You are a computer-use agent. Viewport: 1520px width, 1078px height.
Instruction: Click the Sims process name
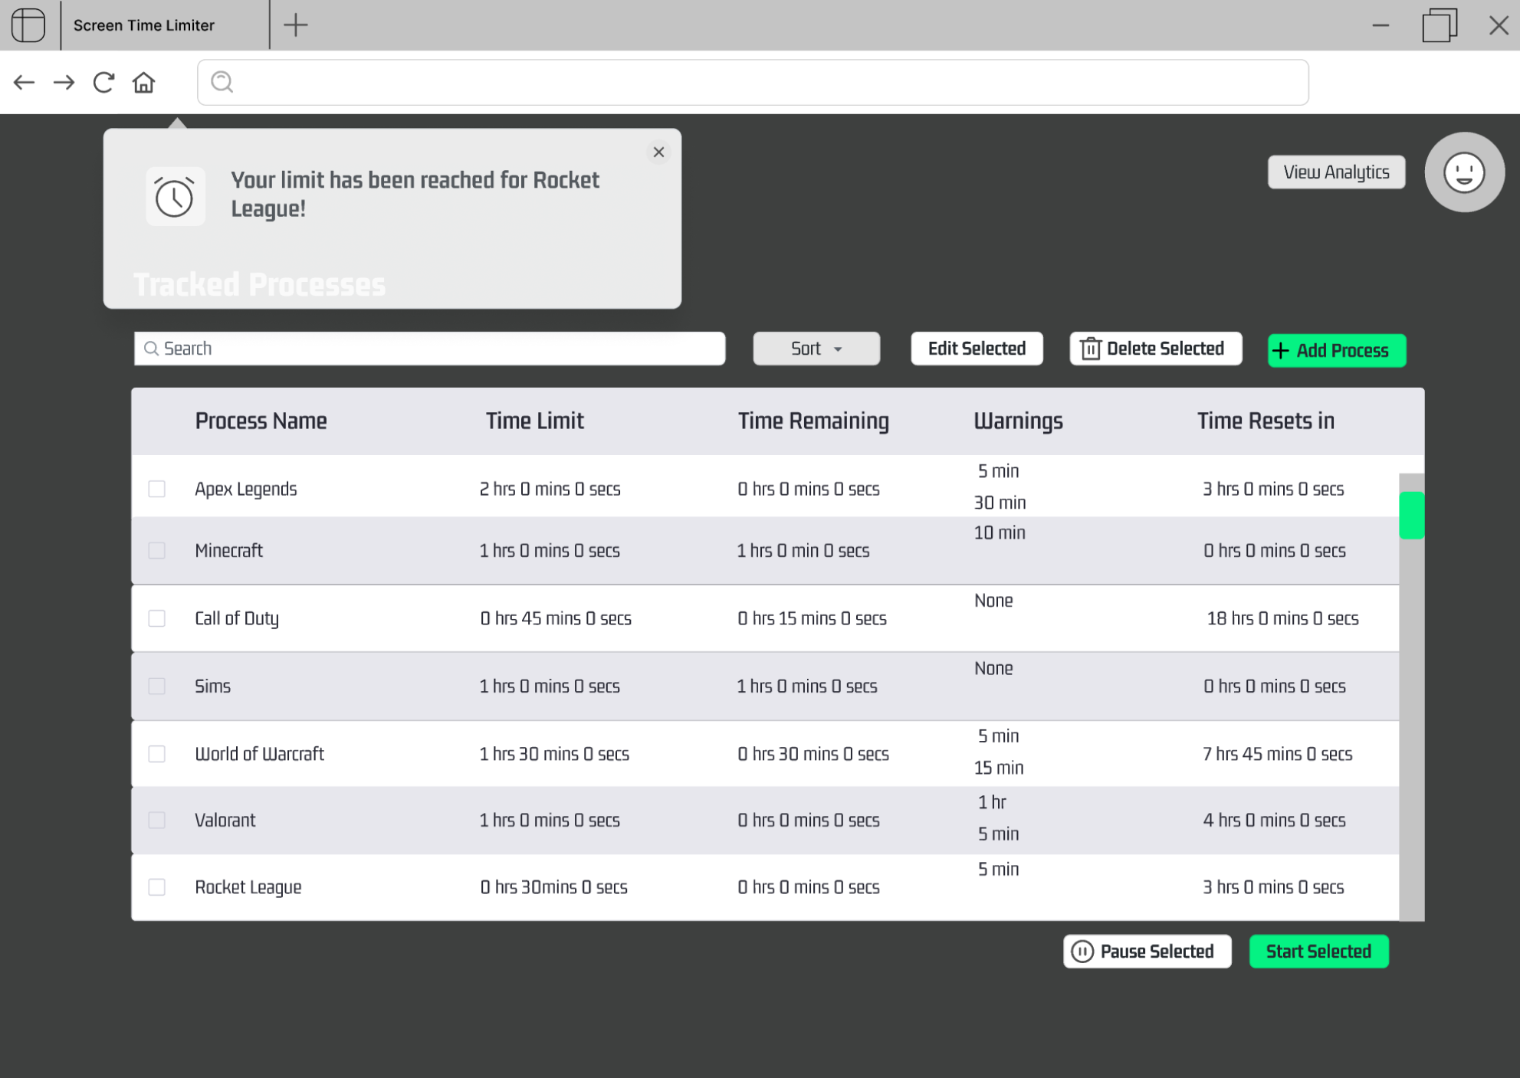(x=212, y=686)
